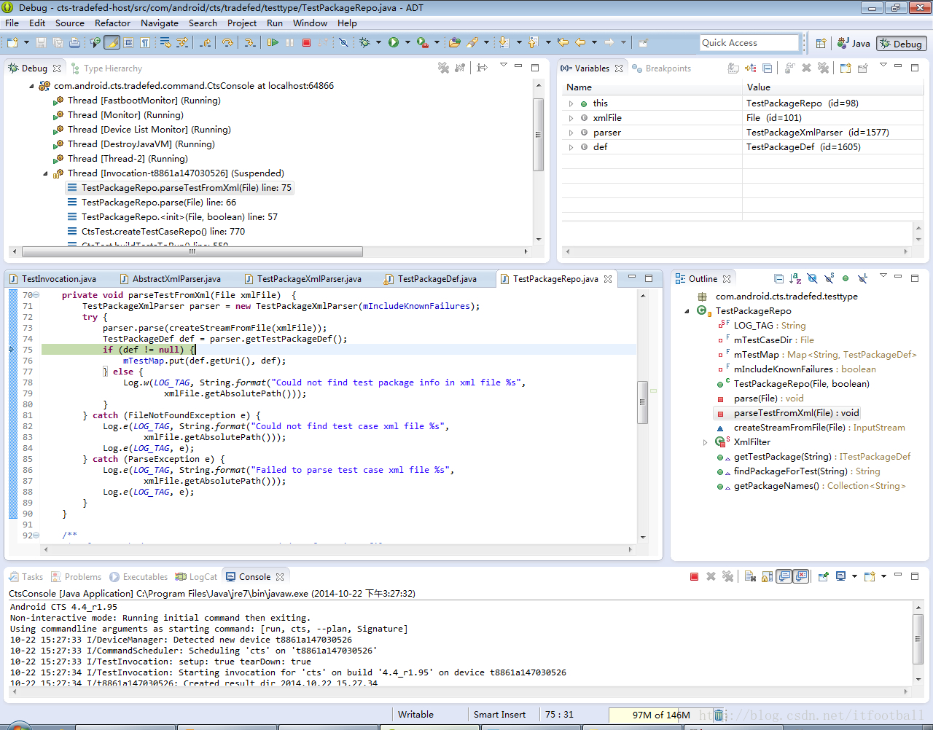Toggle alphabetical Sort in Outline panel
Image resolution: width=933 pixels, height=730 pixels.
tap(795, 279)
